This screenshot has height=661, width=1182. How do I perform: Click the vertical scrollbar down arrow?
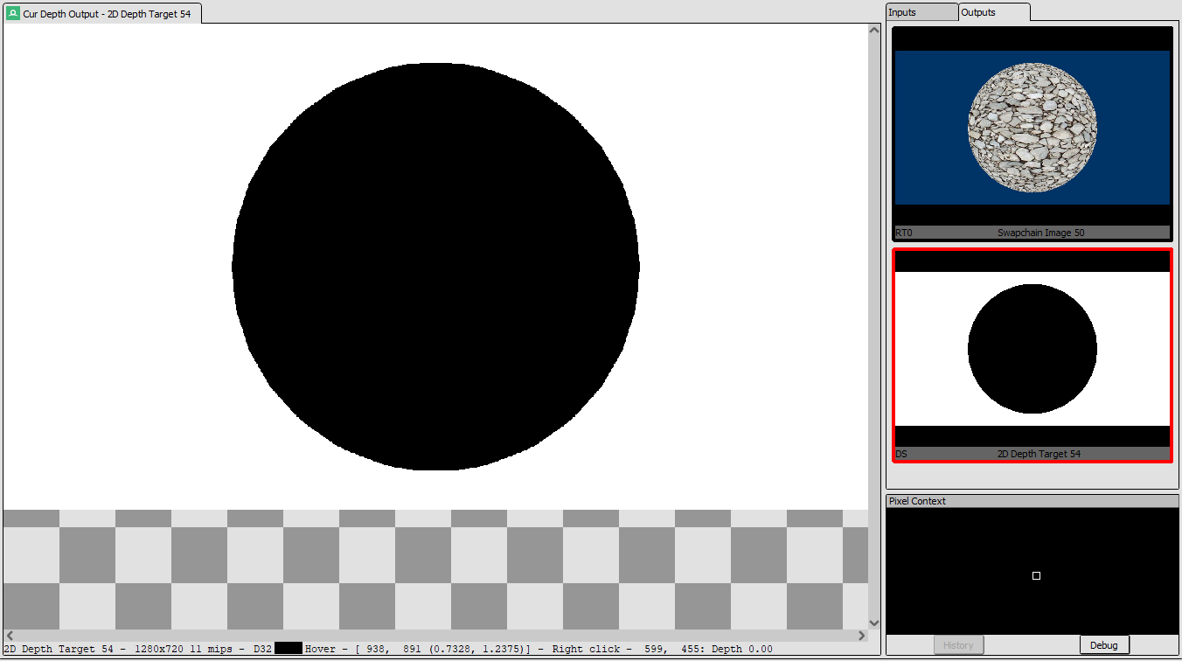tap(874, 623)
